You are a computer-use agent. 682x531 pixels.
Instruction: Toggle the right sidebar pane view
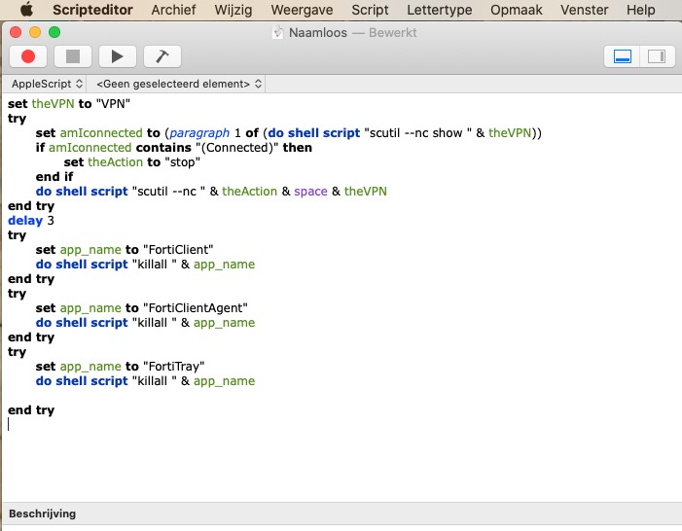(656, 56)
